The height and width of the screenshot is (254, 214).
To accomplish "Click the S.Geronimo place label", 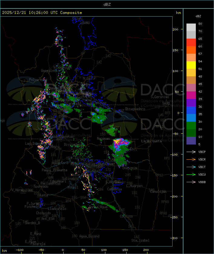I will (x=160, y=97).
